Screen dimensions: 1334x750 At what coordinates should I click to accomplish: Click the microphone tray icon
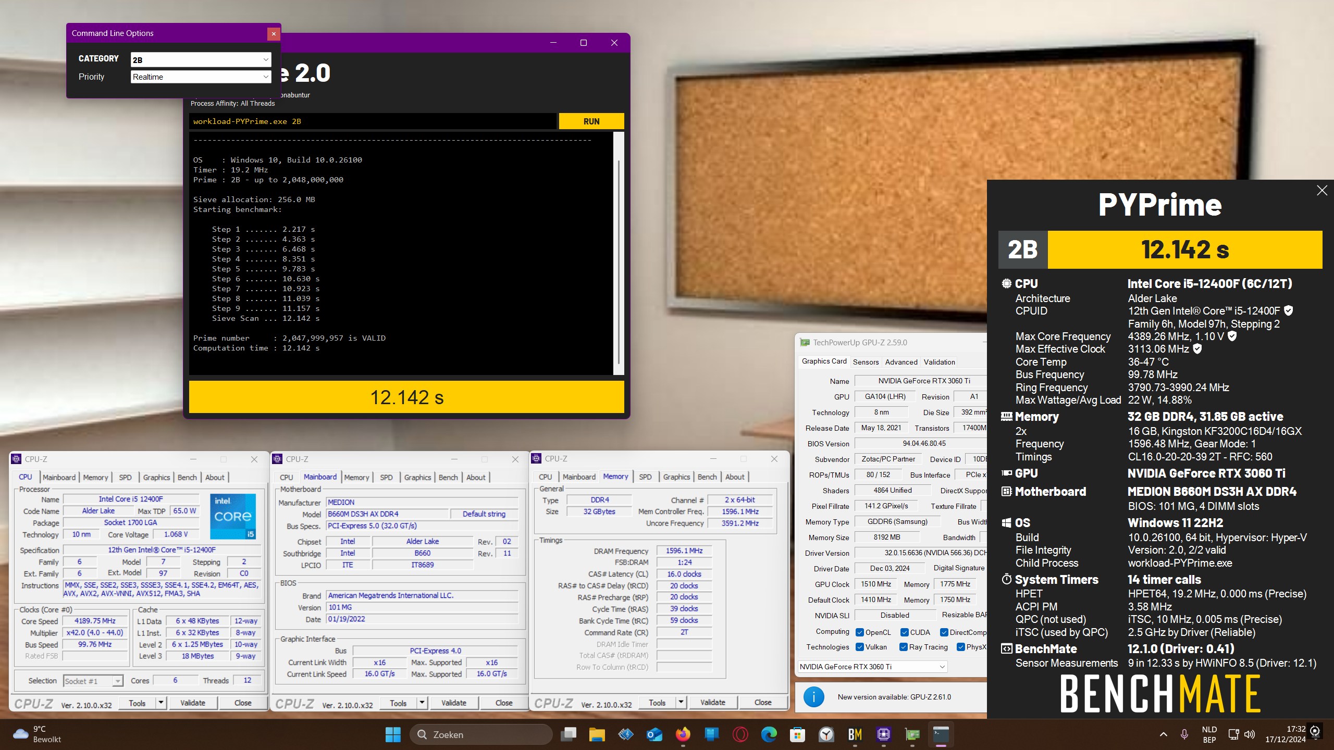[x=1184, y=734]
